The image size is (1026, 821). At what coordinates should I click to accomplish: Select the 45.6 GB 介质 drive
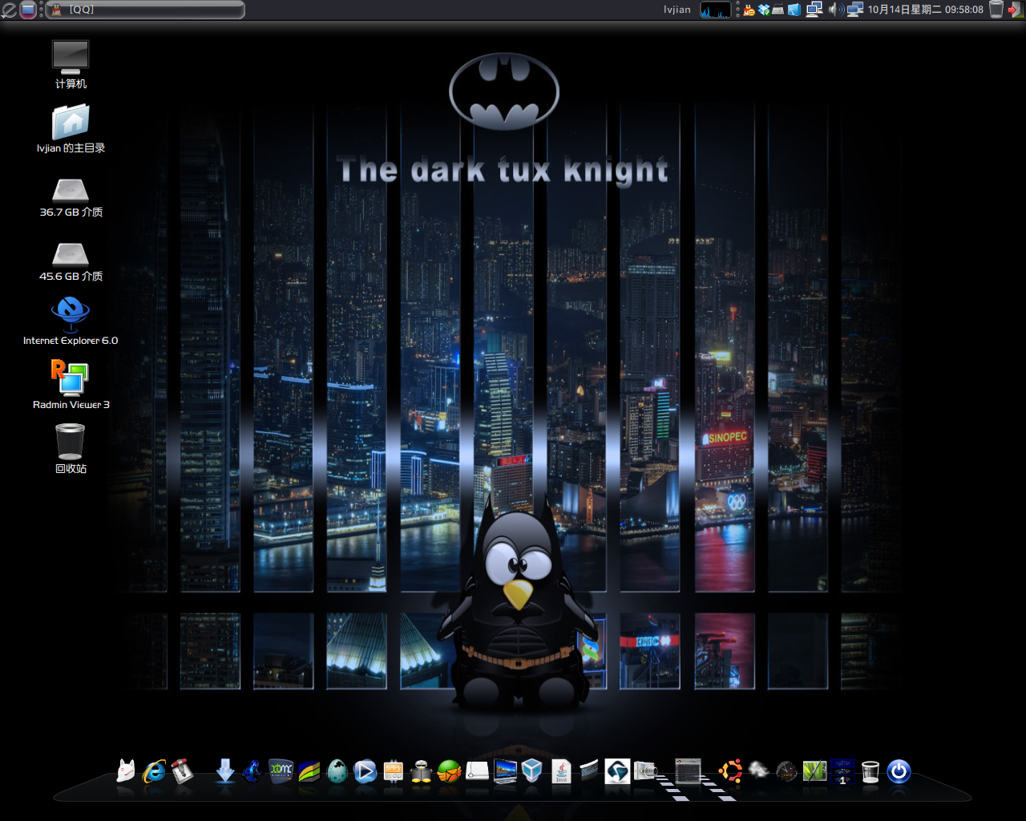tap(71, 262)
